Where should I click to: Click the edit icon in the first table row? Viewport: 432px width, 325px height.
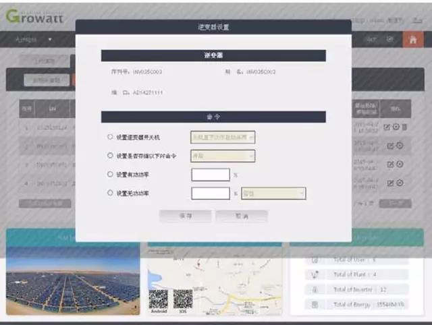coord(387,127)
